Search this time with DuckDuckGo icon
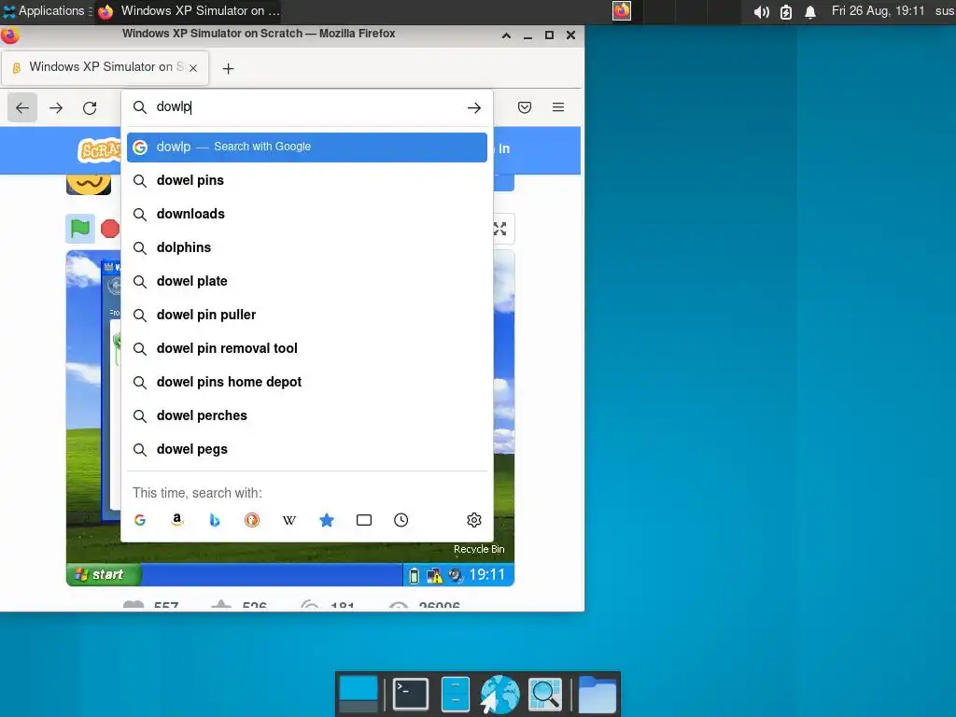 pos(252,520)
